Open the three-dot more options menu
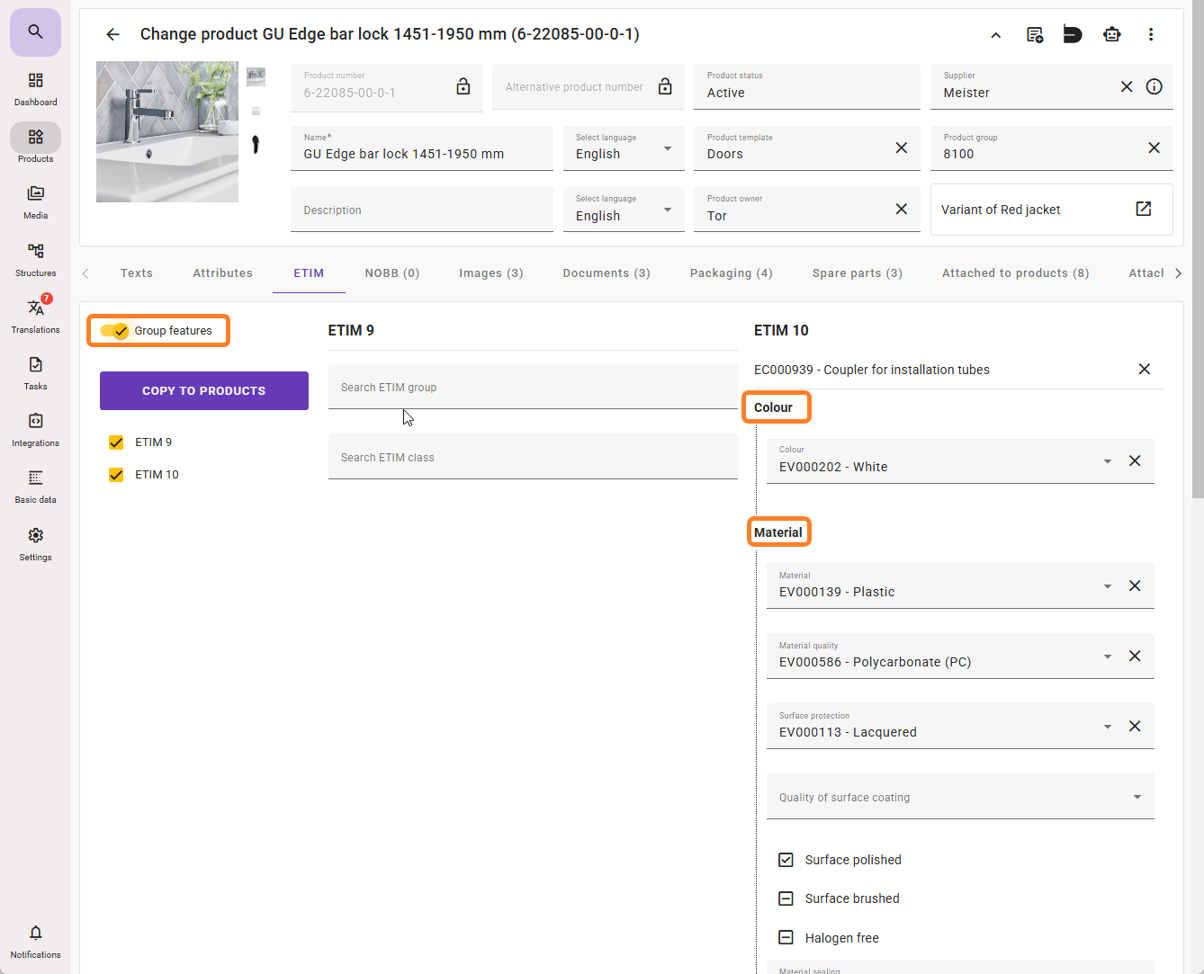 (1150, 34)
